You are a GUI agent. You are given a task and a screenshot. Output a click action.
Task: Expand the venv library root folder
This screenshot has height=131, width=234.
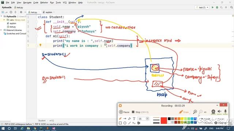click(x=4, y=20)
